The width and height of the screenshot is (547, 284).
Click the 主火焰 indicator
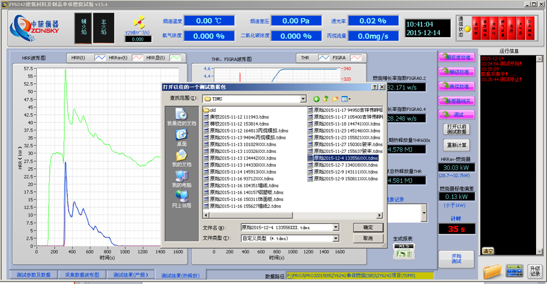(x=103, y=28)
